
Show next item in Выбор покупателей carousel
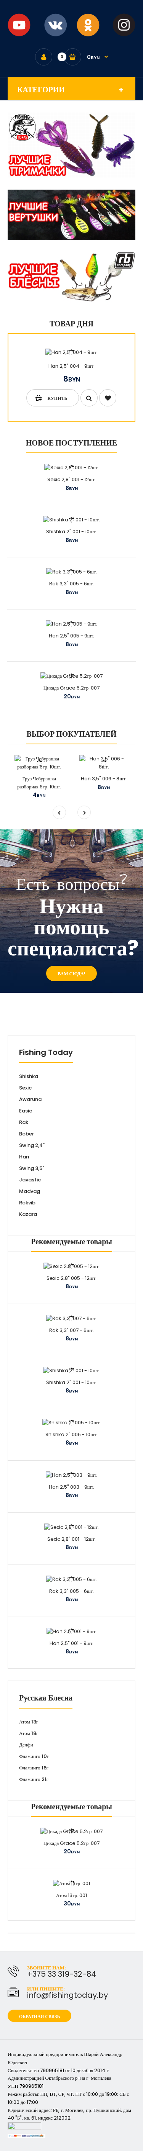[84, 812]
